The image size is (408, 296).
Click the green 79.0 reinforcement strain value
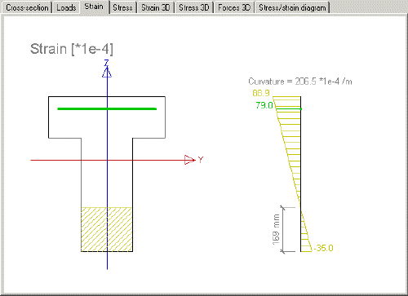[x=264, y=105]
